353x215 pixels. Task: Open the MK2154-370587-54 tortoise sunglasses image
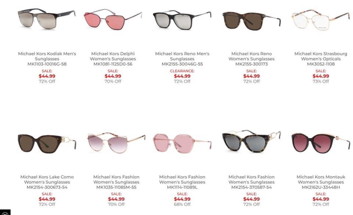[x=252, y=142]
